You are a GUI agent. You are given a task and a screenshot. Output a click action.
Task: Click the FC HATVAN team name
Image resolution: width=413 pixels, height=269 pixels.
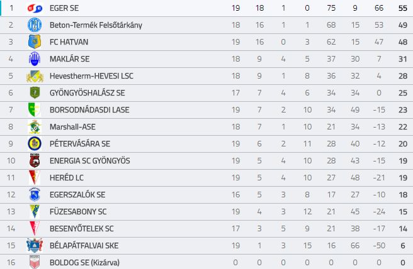pos(69,42)
